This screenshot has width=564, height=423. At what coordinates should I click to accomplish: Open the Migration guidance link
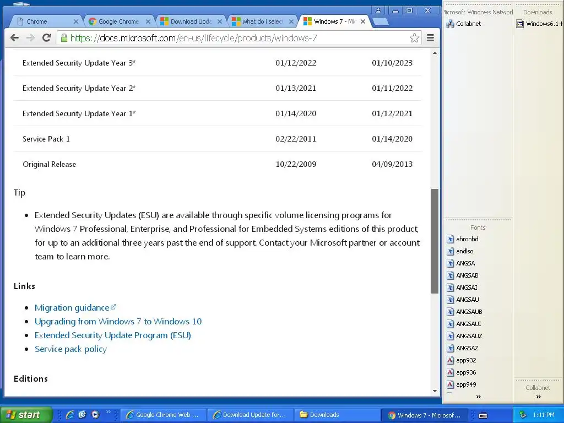[75, 308]
